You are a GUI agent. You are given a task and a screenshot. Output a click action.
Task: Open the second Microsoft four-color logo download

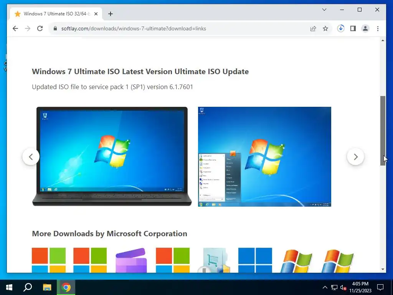point(90,260)
